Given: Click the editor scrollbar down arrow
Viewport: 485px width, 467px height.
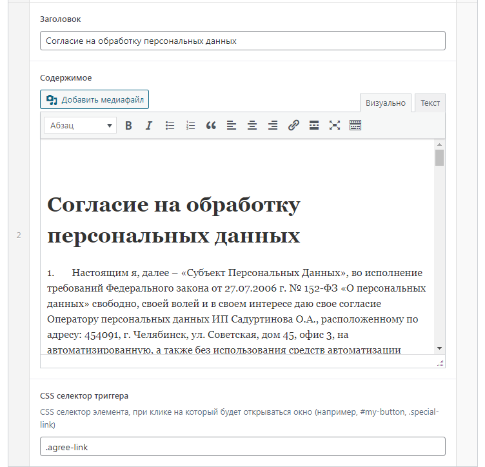Looking at the screenshot, I should [x=440, y=348].
